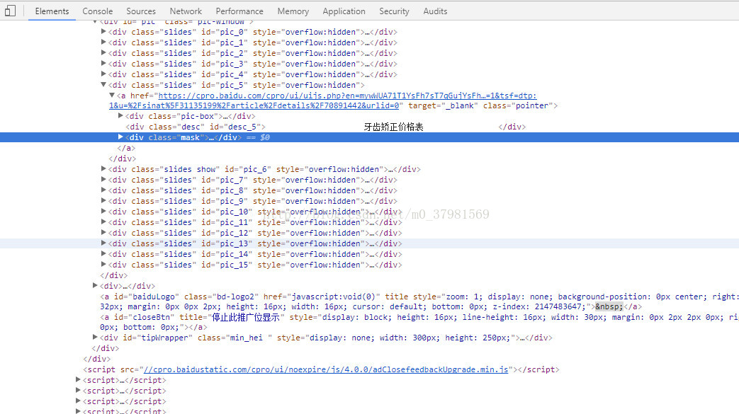The height and width of the screenshot is (414, 739).
Task: Open the Sources tab
Action: tap(141, 11)
